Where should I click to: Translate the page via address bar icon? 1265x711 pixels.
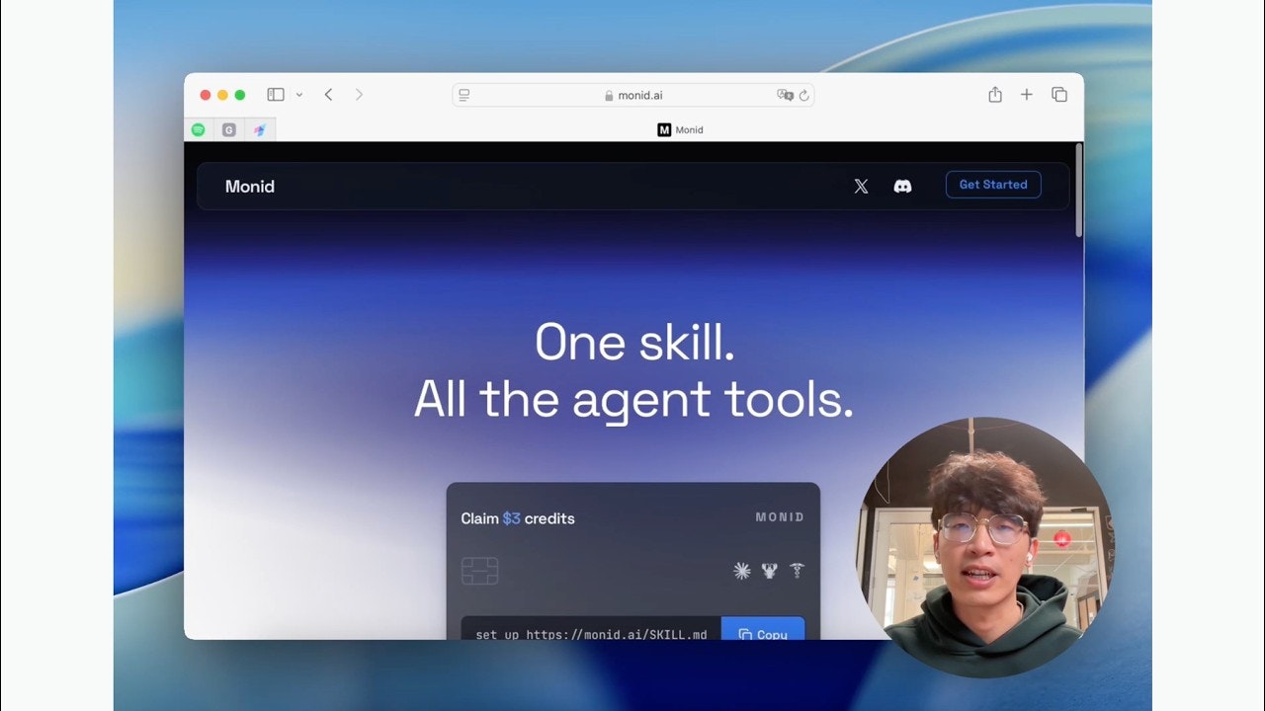click(785, 95)
